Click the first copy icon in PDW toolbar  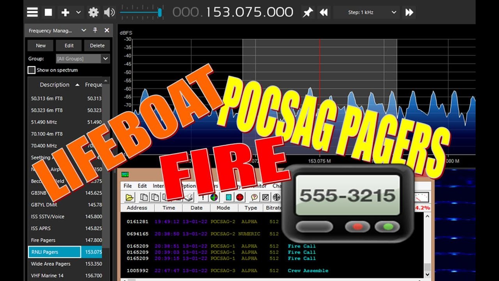pos(144,197)
